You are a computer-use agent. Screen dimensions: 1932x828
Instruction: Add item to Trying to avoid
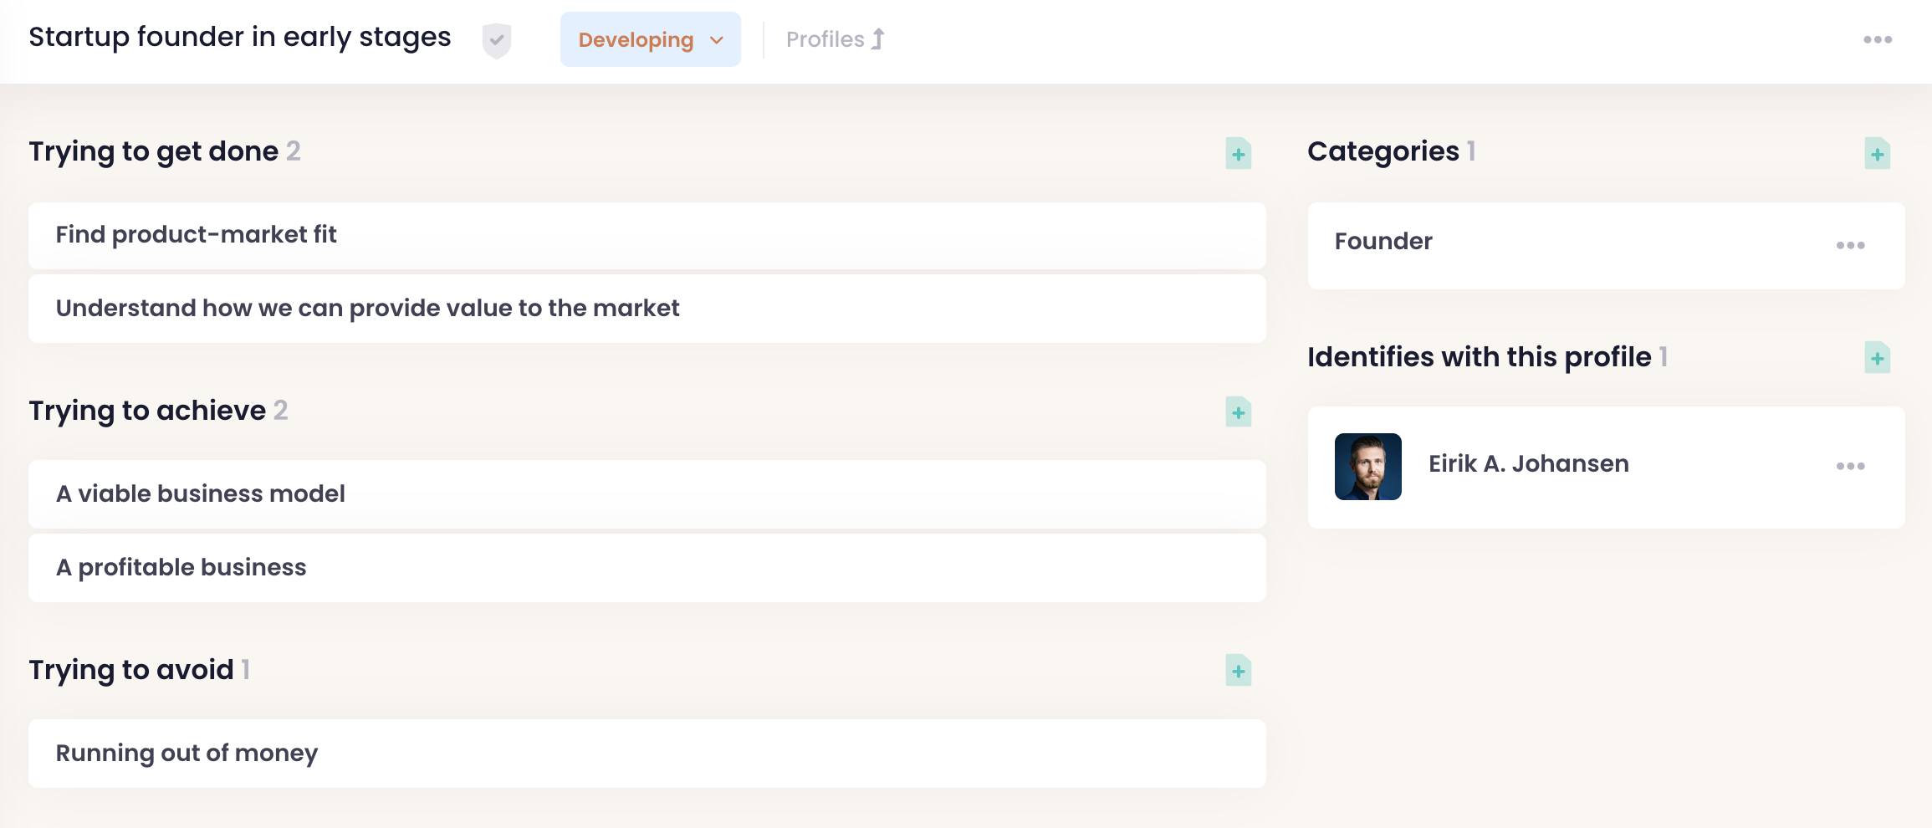click(x=1238, y=671)
